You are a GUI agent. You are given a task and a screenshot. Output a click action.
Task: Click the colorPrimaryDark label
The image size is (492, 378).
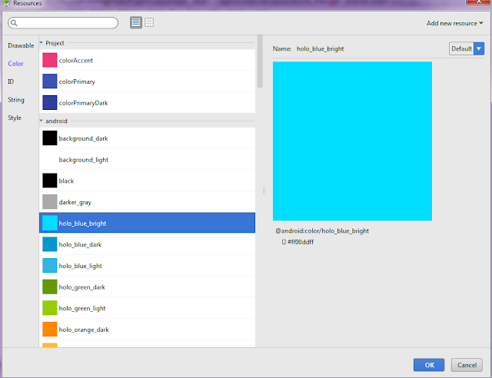pyautogui.click(x=83, y=103)
